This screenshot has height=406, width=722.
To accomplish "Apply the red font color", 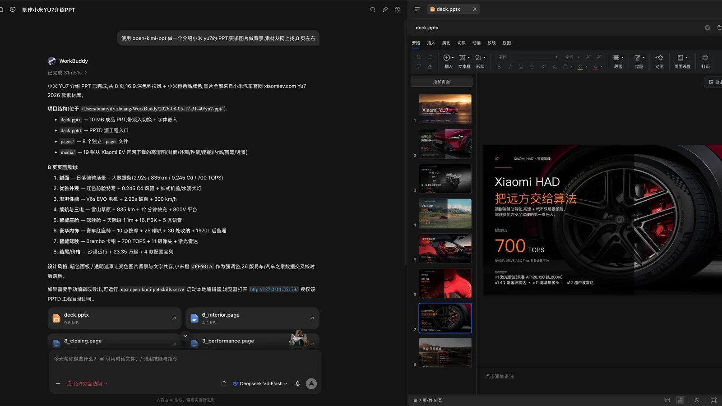I will click(x=595, y=67).
